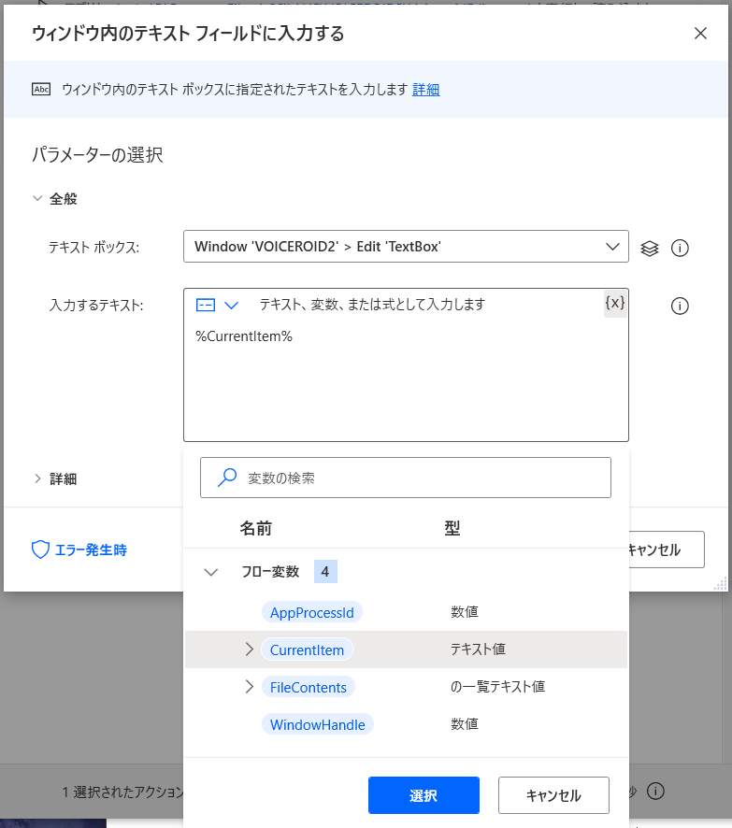Click the Abc action icon in the banner

click(x=41, y=89)
